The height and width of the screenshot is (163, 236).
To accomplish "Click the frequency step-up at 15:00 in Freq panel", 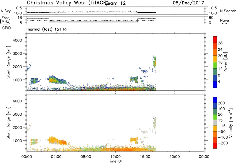I will pyautogui.click(x=138, y=20).
